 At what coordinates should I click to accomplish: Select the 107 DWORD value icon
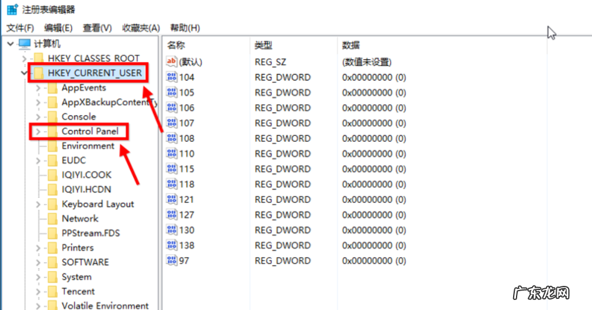[x=171, y=122]
